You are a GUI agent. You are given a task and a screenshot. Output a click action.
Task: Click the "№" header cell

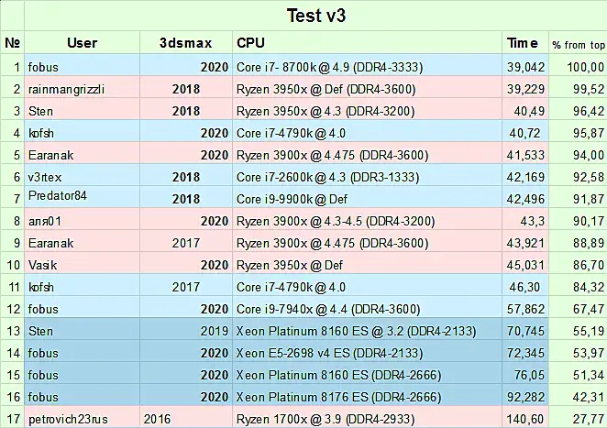13,42
